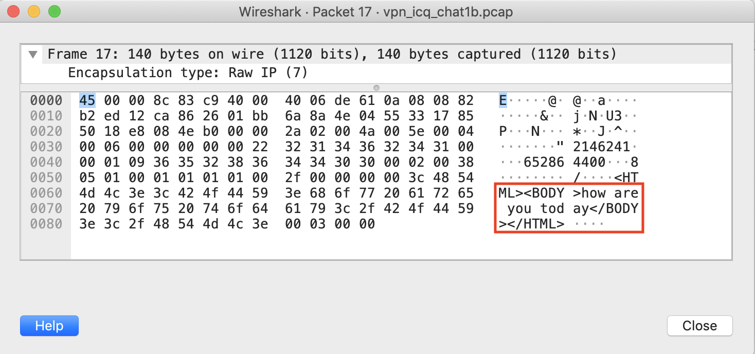Image resolution: width=755 pixels, height=354 pixels.
Task: Minimize using the yellow window button
Action: point(34,11)
